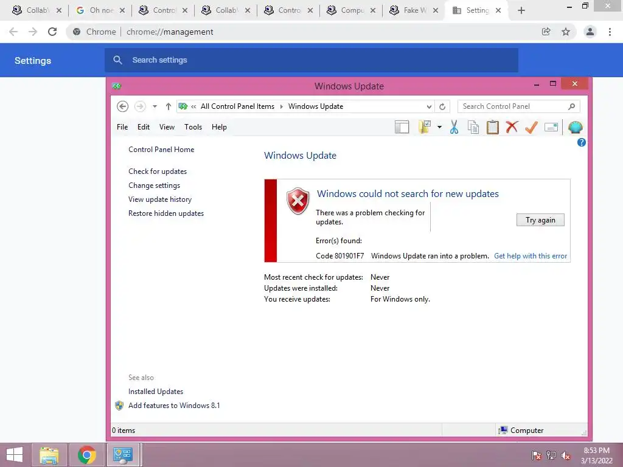Click Get help with this error
This screenshot has height=467, width=623.
pyautogui.click(x=531, y=256)
